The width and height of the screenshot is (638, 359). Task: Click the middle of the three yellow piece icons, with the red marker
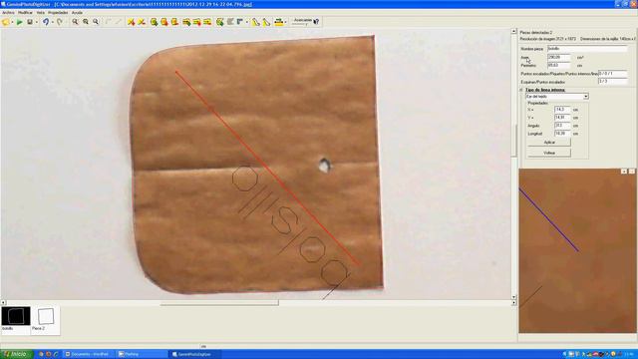point(164,22)
